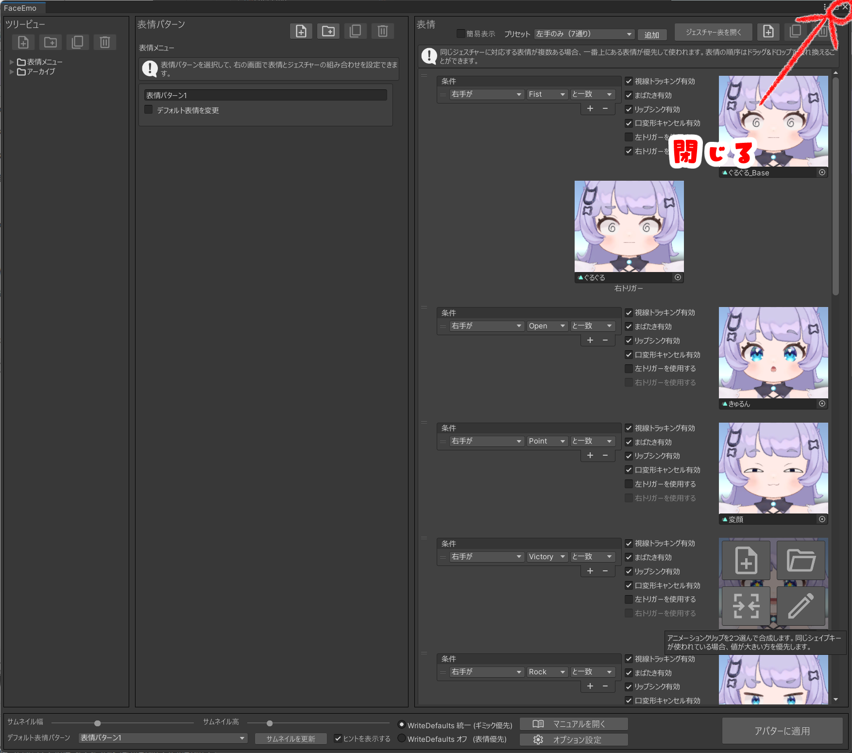This screenshot has width=852, height=753.
Task: Click the trash icon in ツリービュー toolbar
Action: 105,42
